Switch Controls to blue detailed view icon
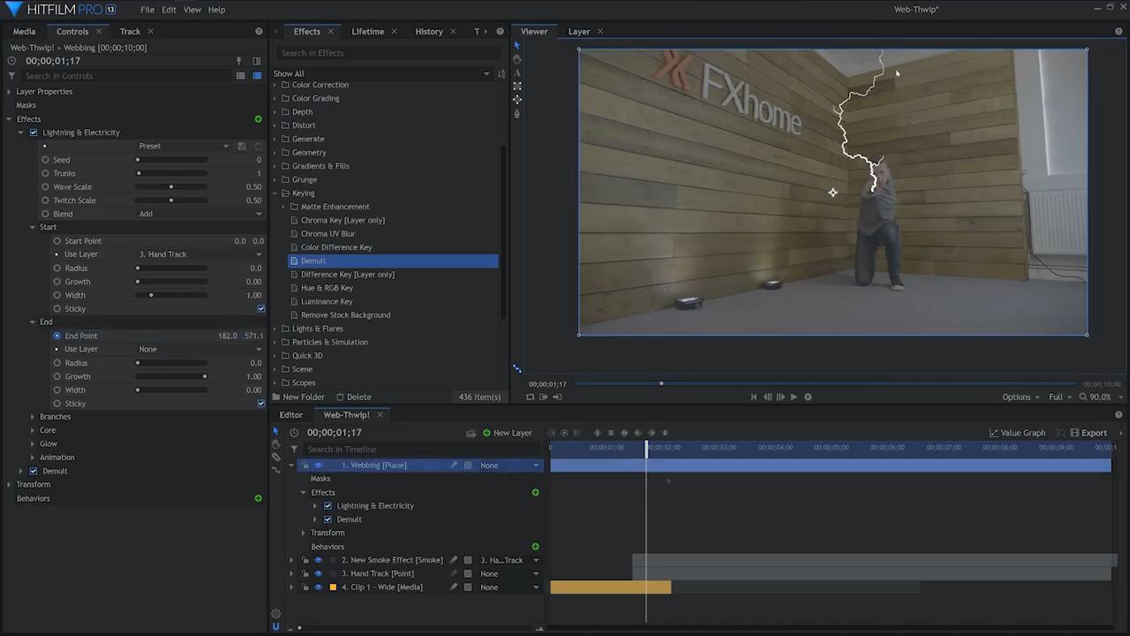This screenshot has height=636, width=1130. pyautogui.click(x=257, y=76)
